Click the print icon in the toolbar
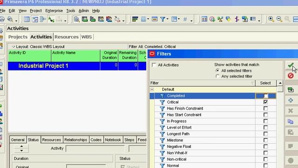 tap(2, 19)
